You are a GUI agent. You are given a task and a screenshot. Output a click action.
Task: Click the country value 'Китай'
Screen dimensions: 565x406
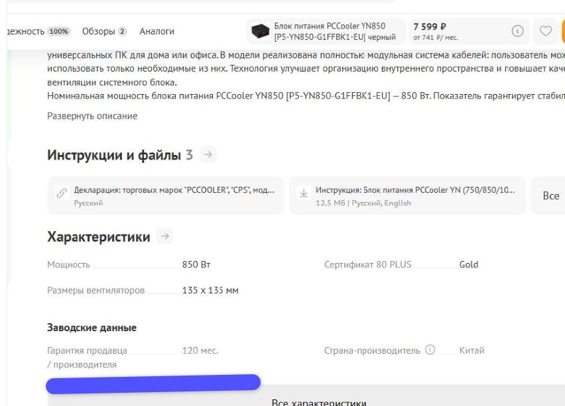click(471, 350)
